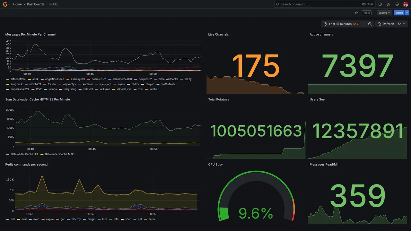Screen dimensions: 411x231
Task: Open the user profile avatar
Action: pyautogui.click(x=406, y=4)
